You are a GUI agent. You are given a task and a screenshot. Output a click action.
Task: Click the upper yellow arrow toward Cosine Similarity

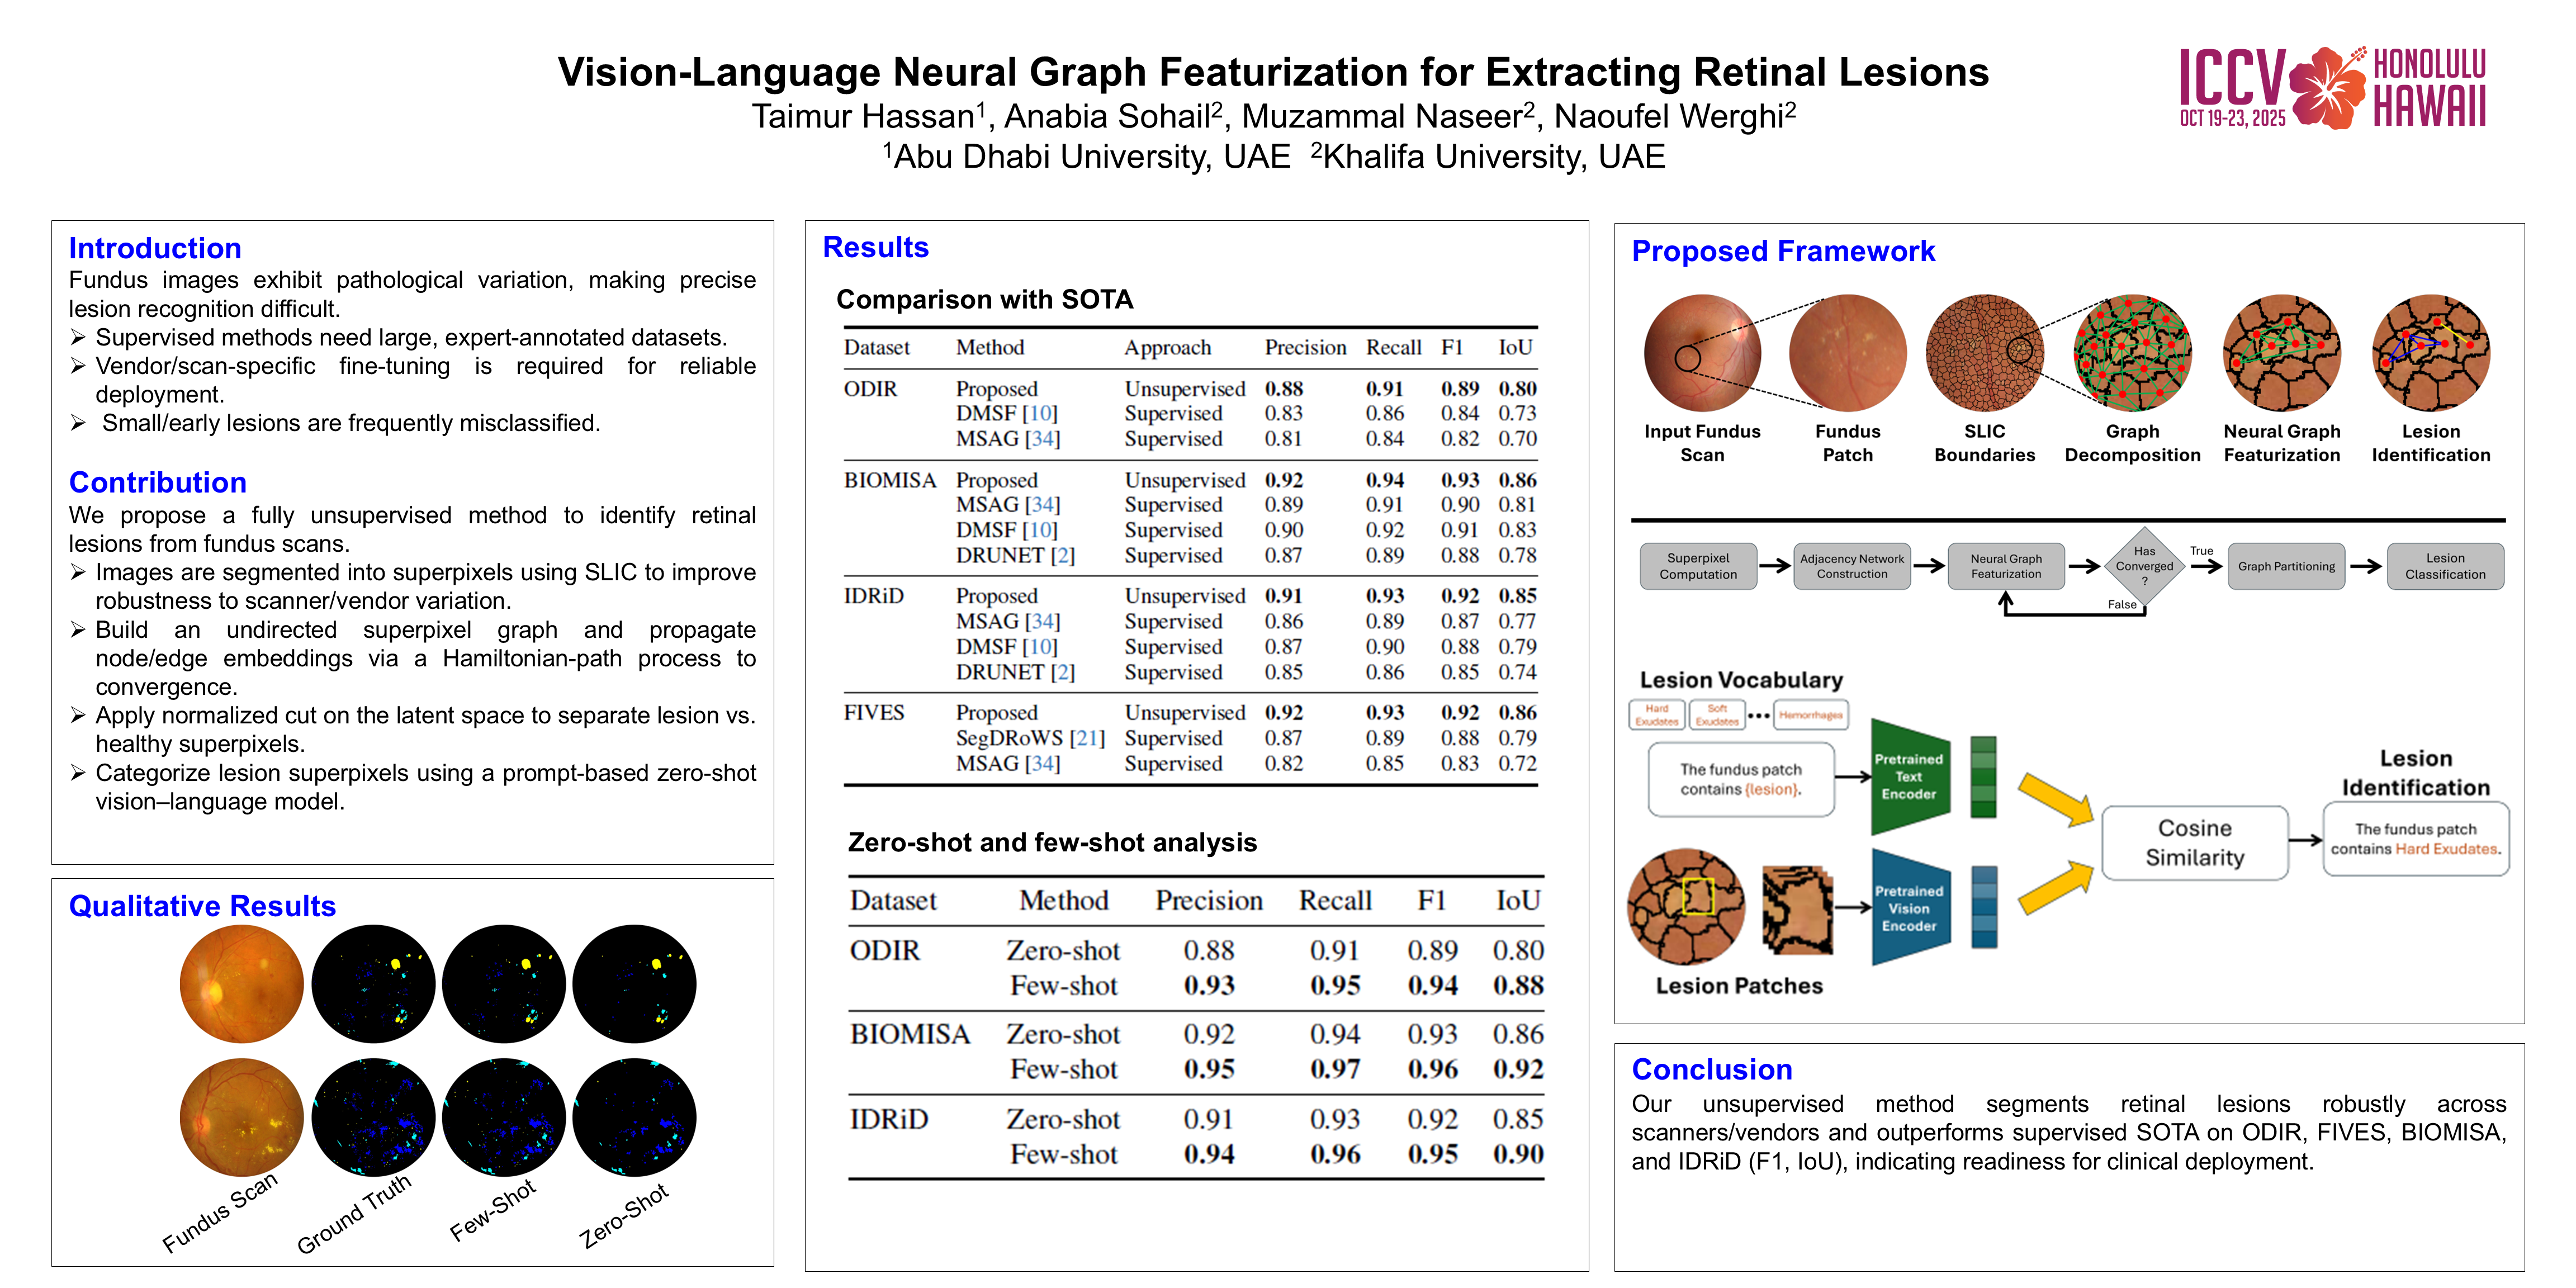coord(2056,799)
